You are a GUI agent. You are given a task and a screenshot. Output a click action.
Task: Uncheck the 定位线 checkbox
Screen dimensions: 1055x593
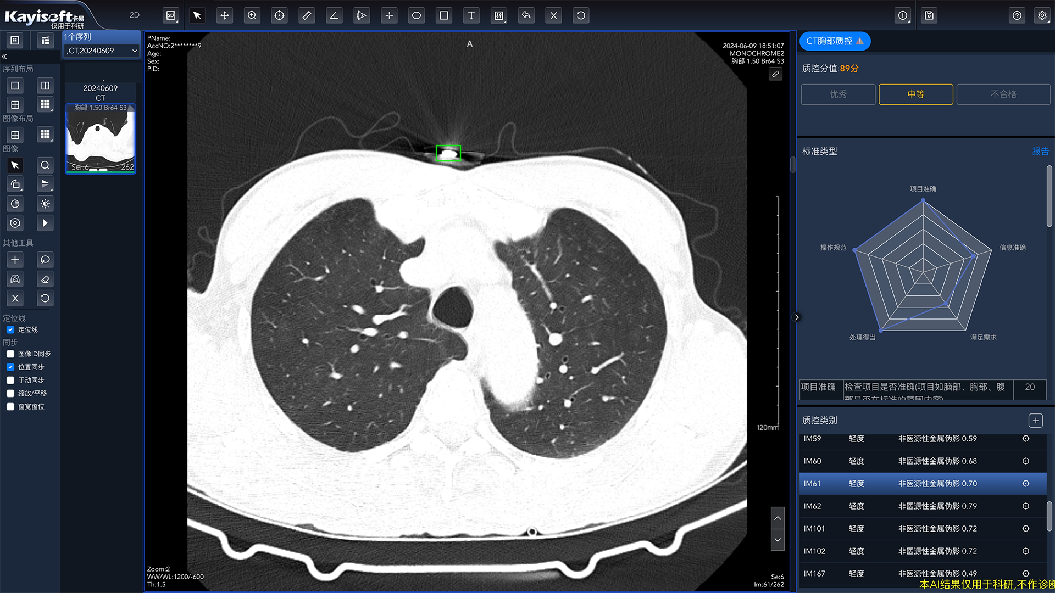(10, 329)
